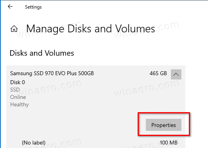The image size is (208, 148).
Task: Click the Disk 0 label
Action: tap(18, 82)
